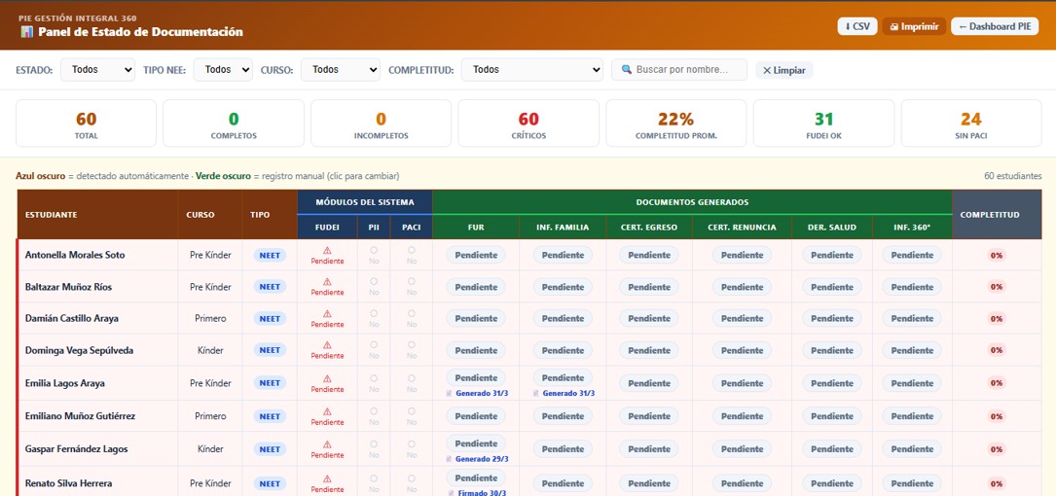Select student name Emiliano Muñoz Gutiérrez
1056x496 pixels.
pyautogui.click(x=80, y=416)
